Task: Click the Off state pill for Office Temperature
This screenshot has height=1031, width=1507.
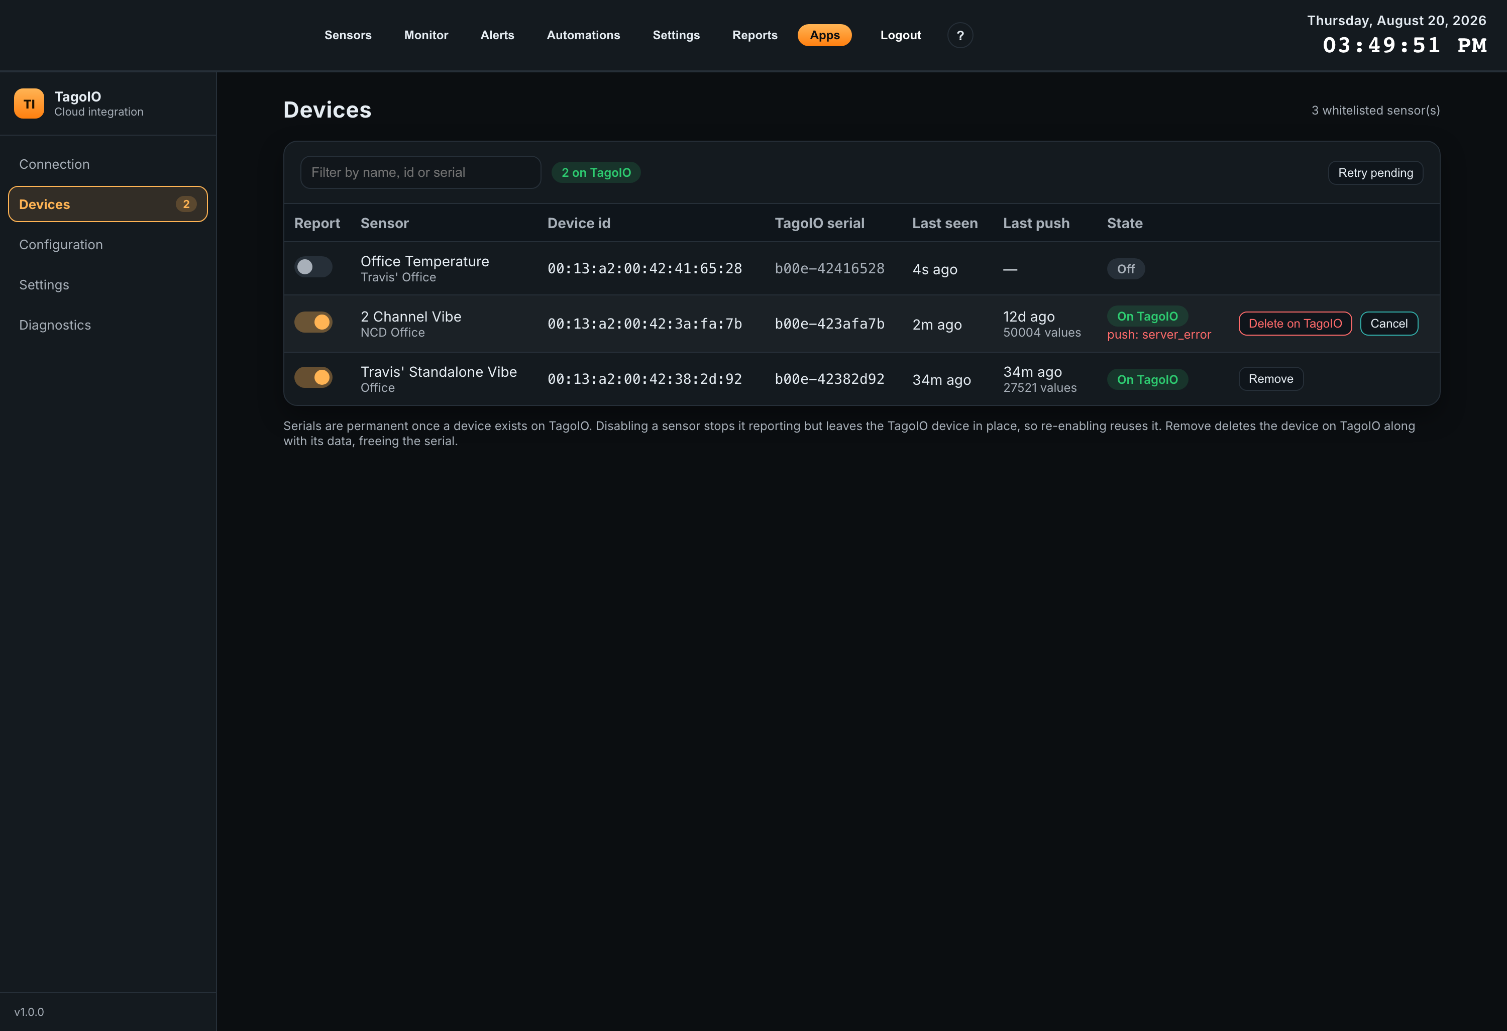Action: pyautogui.click(x=1126, y=269)
